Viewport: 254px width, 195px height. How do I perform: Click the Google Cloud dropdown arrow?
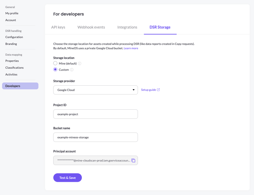point(133,90)
